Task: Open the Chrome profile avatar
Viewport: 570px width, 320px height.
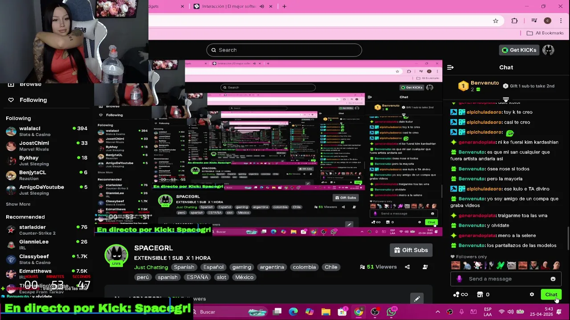Action: click(548, 20)
